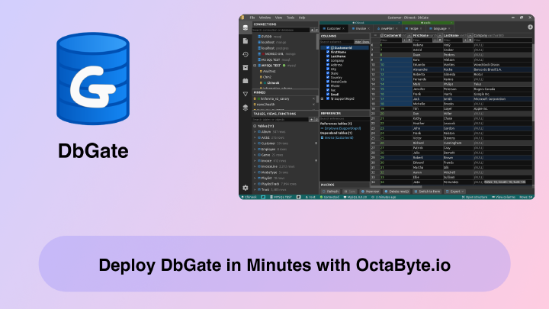Click the search columns field
Viewport: 549px width, 309px height.
coord(336,42)
